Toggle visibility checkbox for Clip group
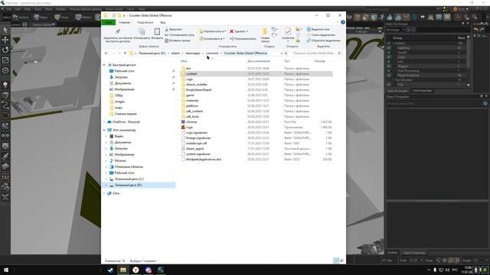490x275 pixels. (389, 85)
